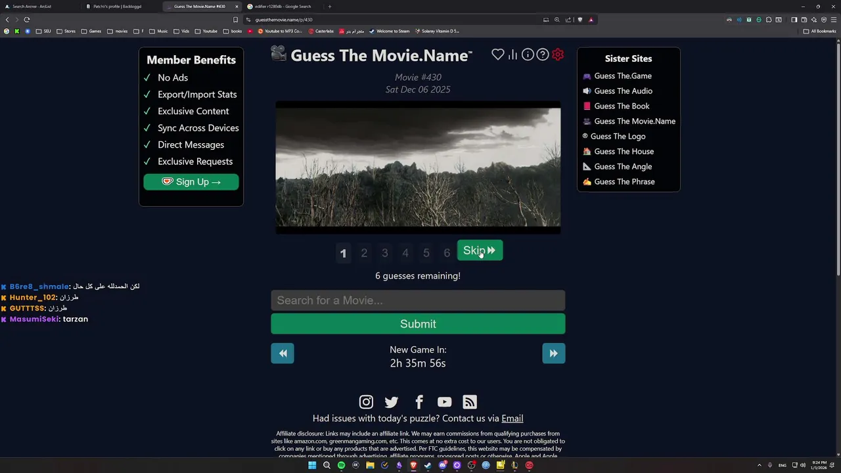Click the browser back arrow
This screenshot has width=841, height=473.
tap(7, 20)
